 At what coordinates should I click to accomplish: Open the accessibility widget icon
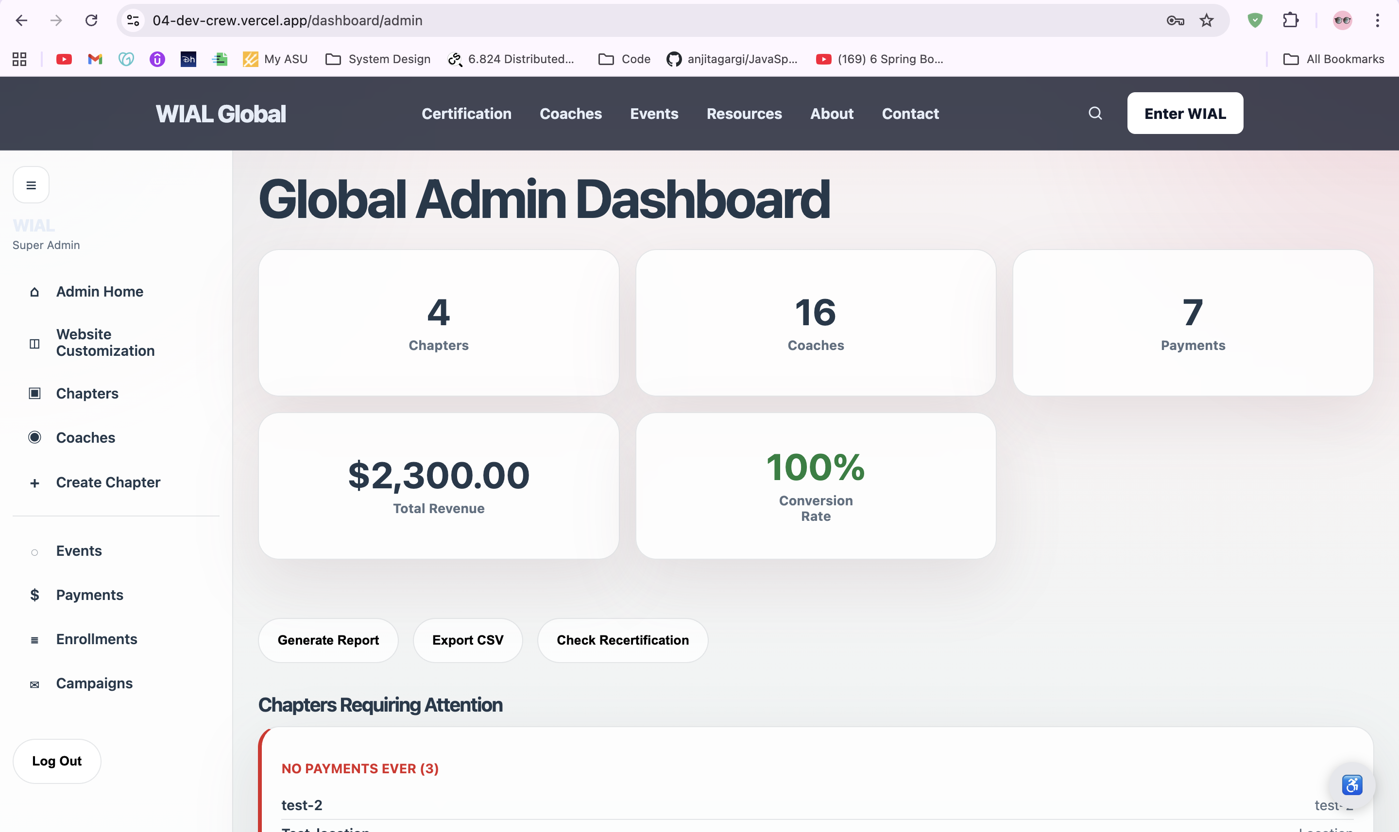click(1352, 785)
